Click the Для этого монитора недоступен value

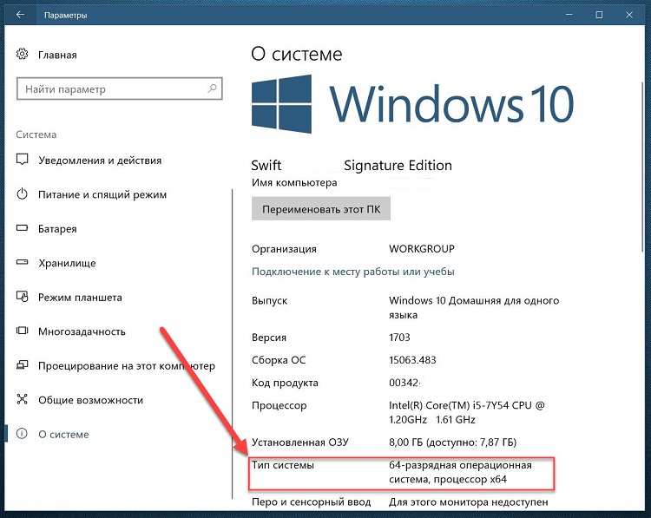(469, 502)
